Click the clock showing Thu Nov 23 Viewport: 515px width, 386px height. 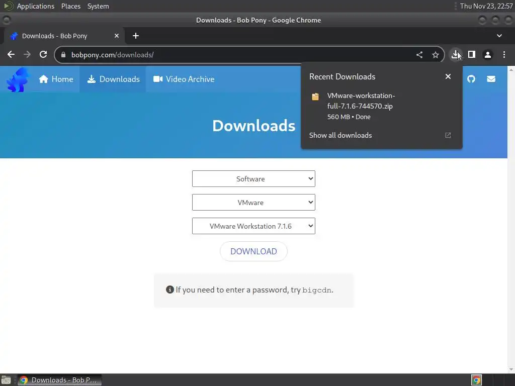486,6
